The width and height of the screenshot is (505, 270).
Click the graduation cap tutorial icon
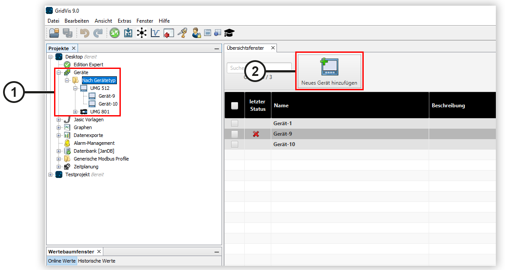pyautogui.click(x=229, y=33)
